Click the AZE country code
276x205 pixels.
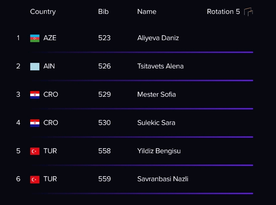click(50, 38)
